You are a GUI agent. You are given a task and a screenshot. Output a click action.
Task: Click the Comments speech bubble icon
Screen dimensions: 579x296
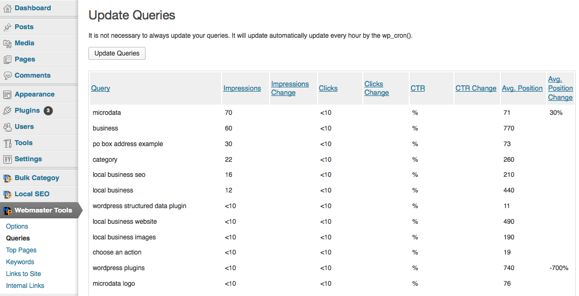click(x=8, y=75)
